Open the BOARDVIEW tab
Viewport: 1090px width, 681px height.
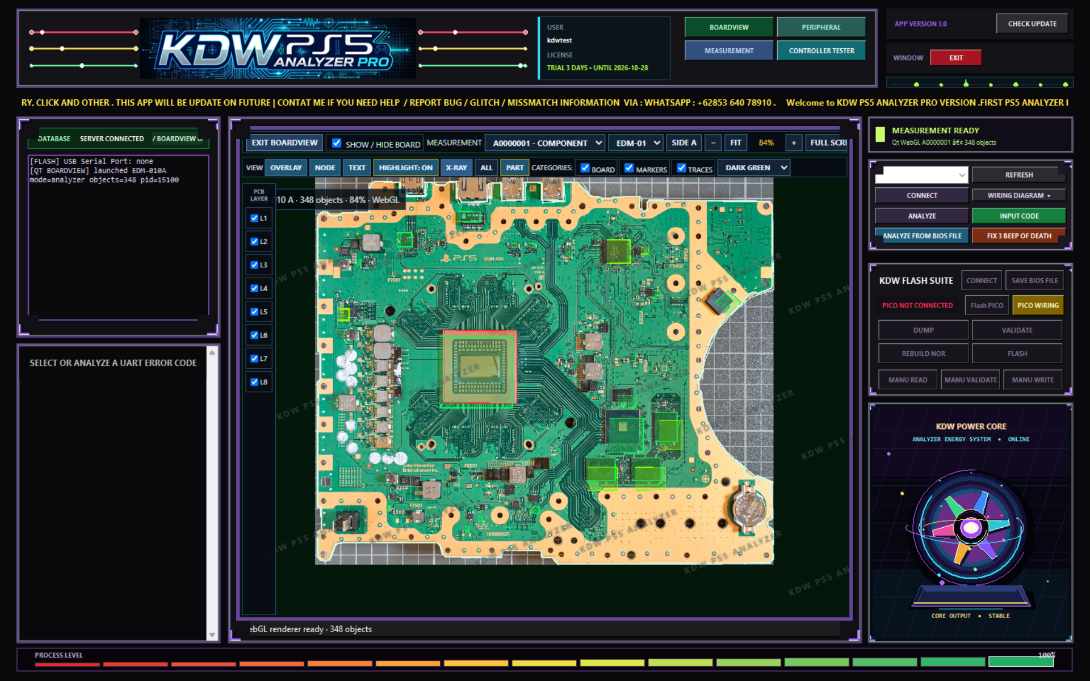[x=729, y=27]
